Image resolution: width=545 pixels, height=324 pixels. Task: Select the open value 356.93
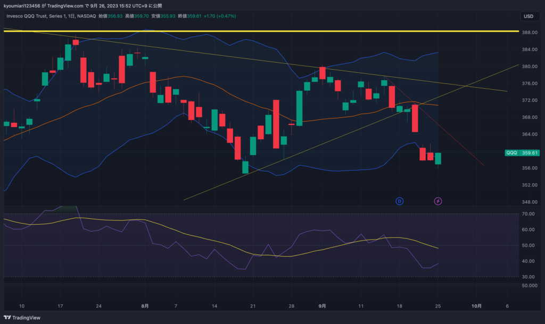click(115, 16)
